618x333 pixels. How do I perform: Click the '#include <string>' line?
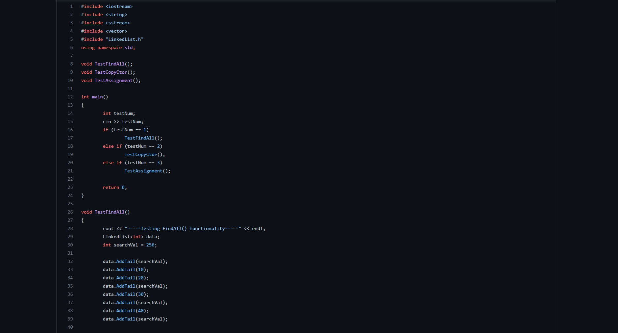point(104,14)
